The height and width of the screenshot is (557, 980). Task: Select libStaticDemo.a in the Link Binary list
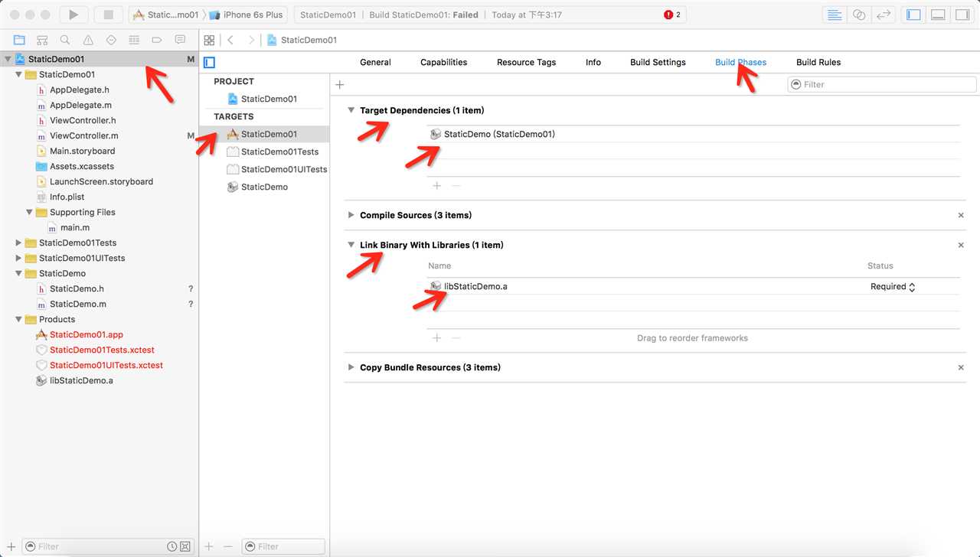coord(693,286)
